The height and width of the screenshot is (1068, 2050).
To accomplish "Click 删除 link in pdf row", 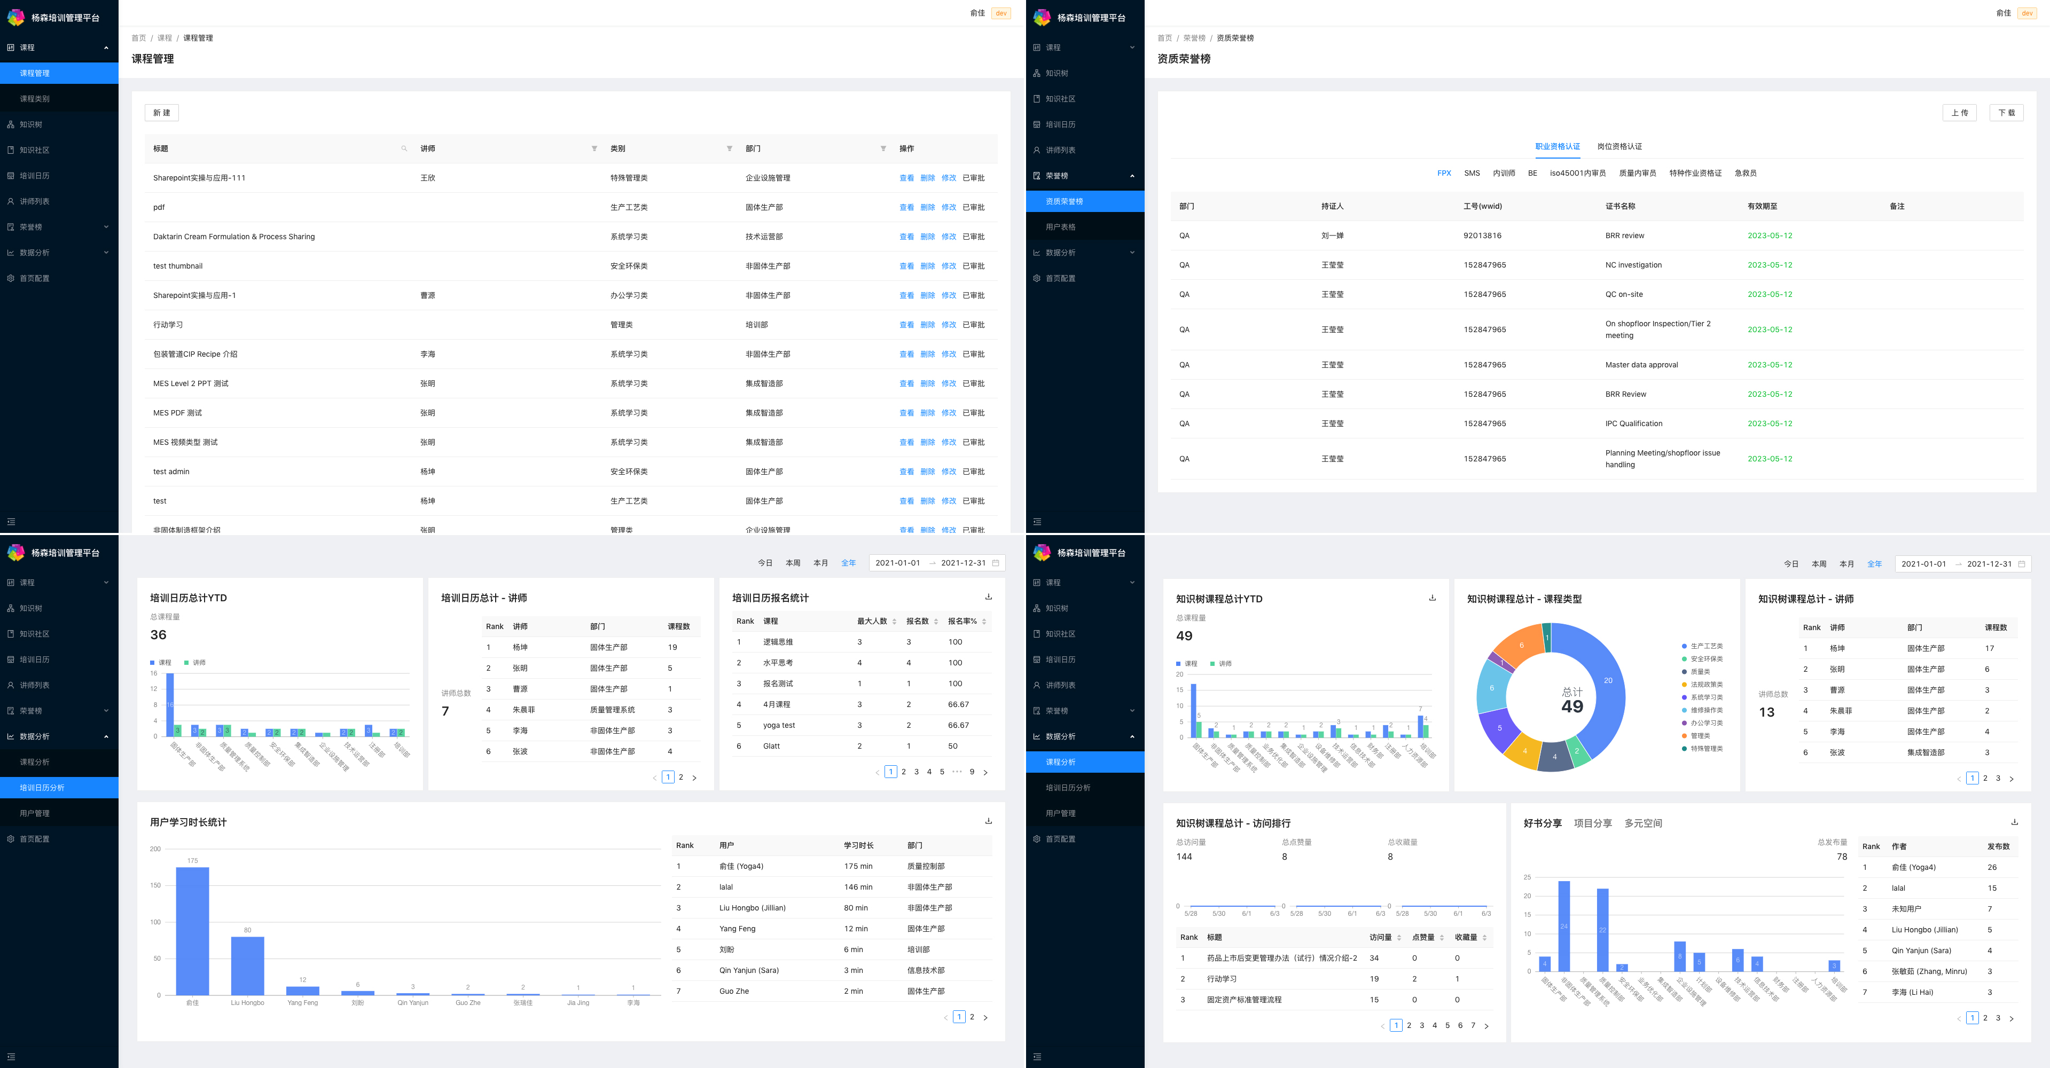I will tap(928, 208).
